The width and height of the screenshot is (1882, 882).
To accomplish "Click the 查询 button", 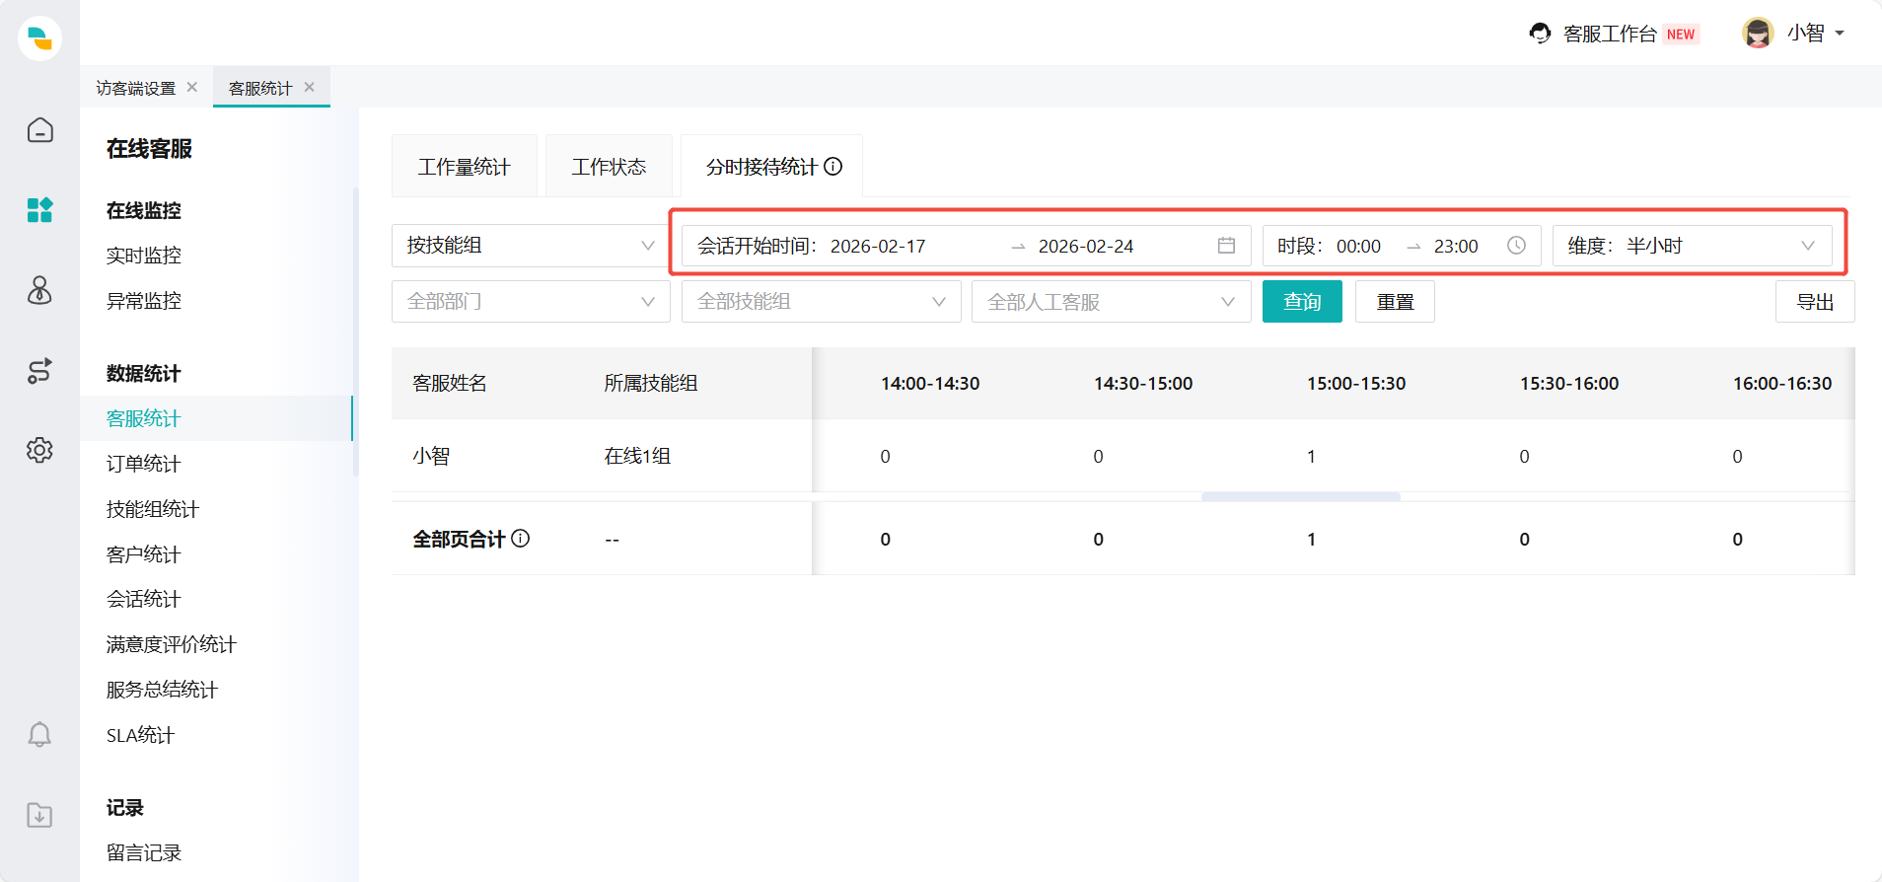I will click(x=1302, y=302).
